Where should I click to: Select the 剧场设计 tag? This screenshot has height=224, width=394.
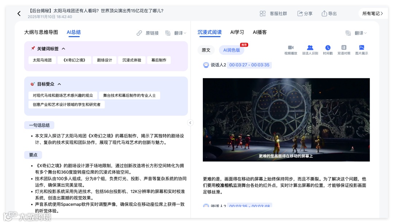[x=105, y=60]
